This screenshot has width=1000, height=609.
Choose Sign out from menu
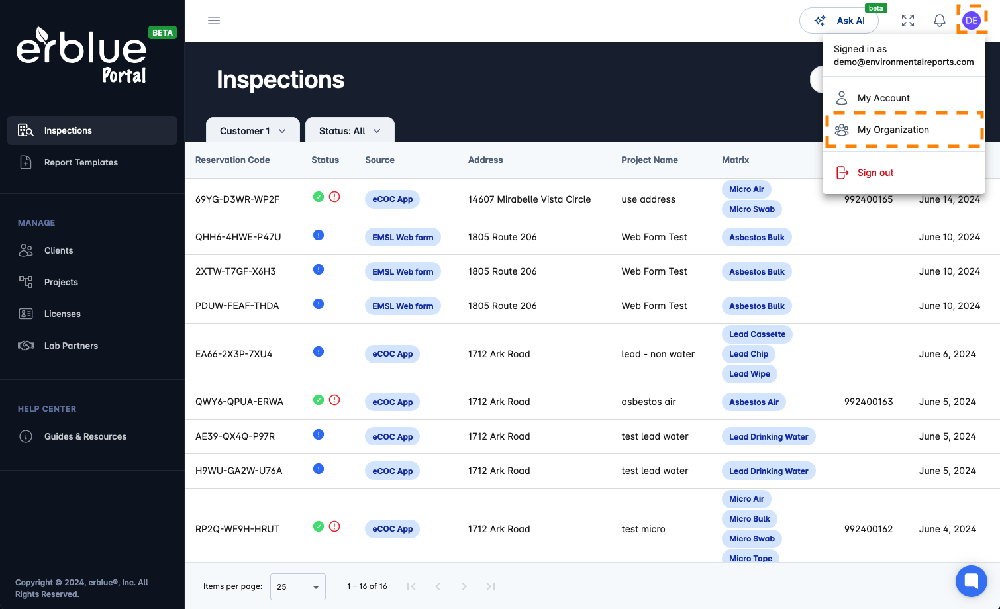click(x=904, y=173)
